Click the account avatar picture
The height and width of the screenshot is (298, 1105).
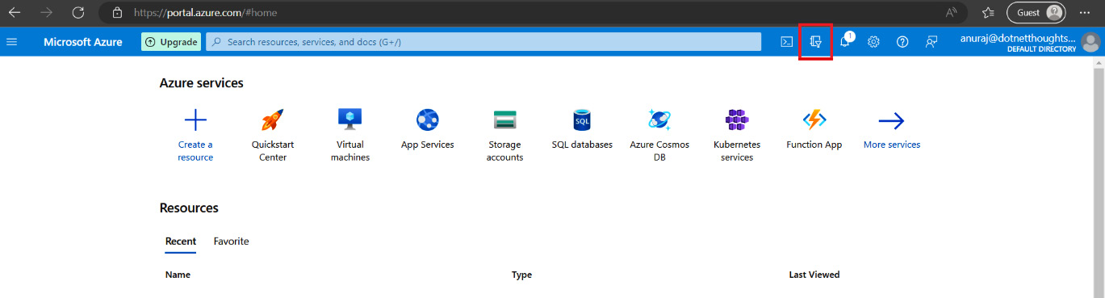pyautogui.click(x=1090, y=42)
